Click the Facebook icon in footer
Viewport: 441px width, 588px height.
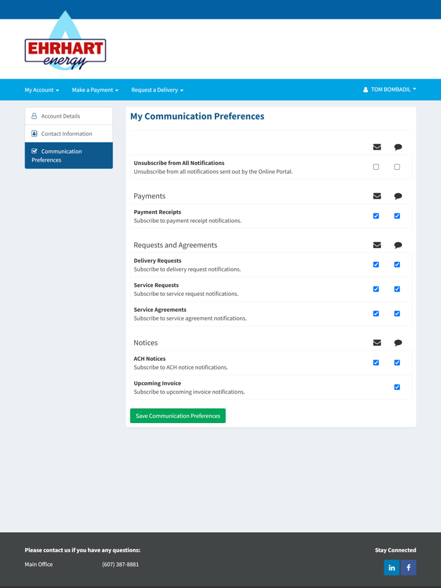tap(408, 567)
